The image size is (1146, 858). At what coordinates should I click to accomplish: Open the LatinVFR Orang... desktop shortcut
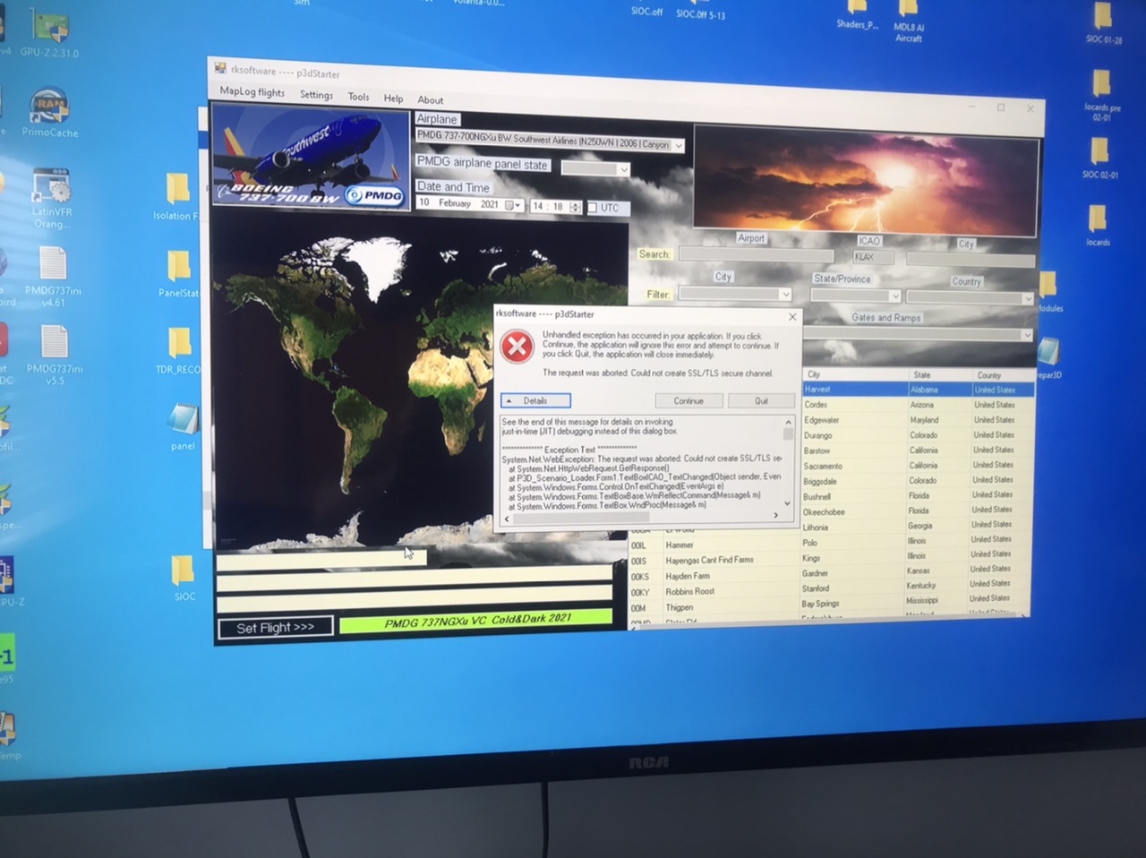point(51,198)
